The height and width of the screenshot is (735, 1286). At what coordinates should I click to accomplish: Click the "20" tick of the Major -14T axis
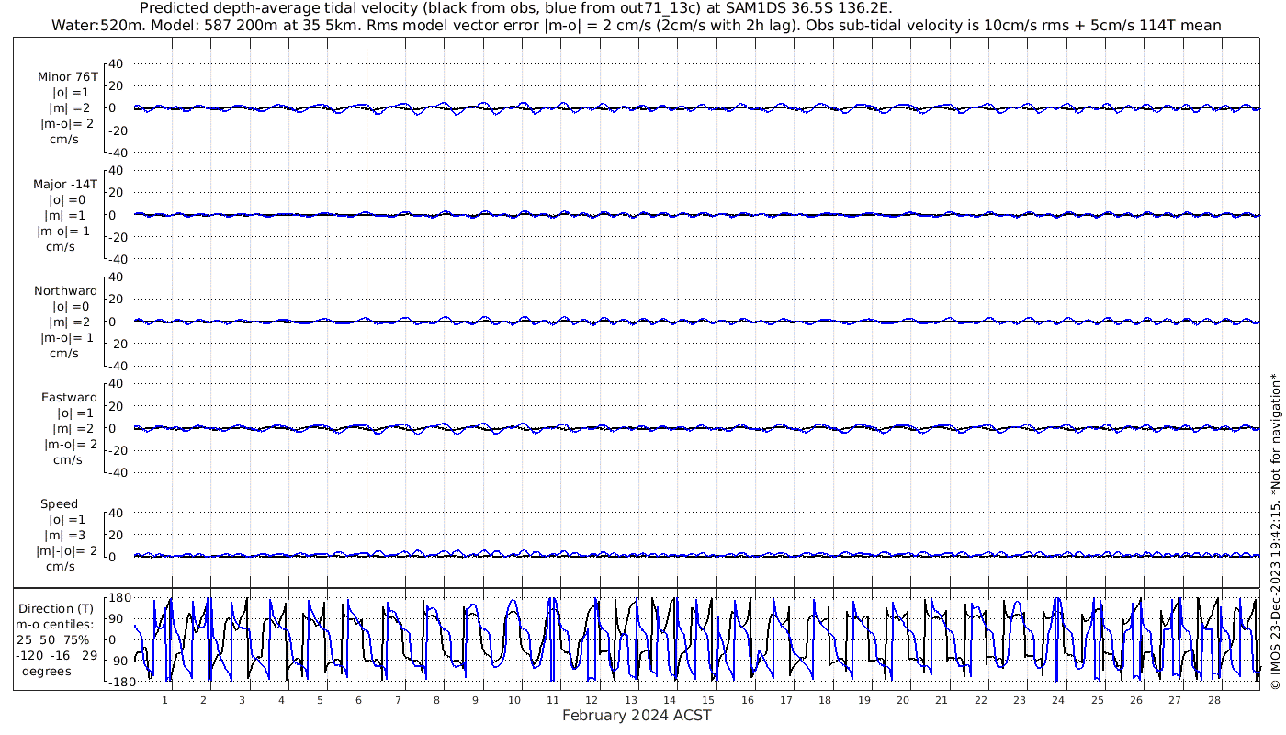coord(118,193)
